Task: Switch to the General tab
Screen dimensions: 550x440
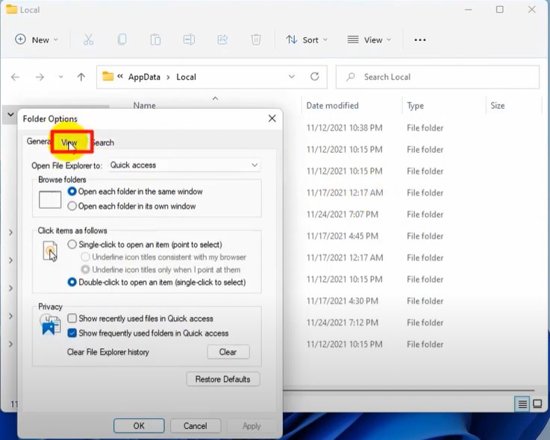Action: [x=39, y=141]
